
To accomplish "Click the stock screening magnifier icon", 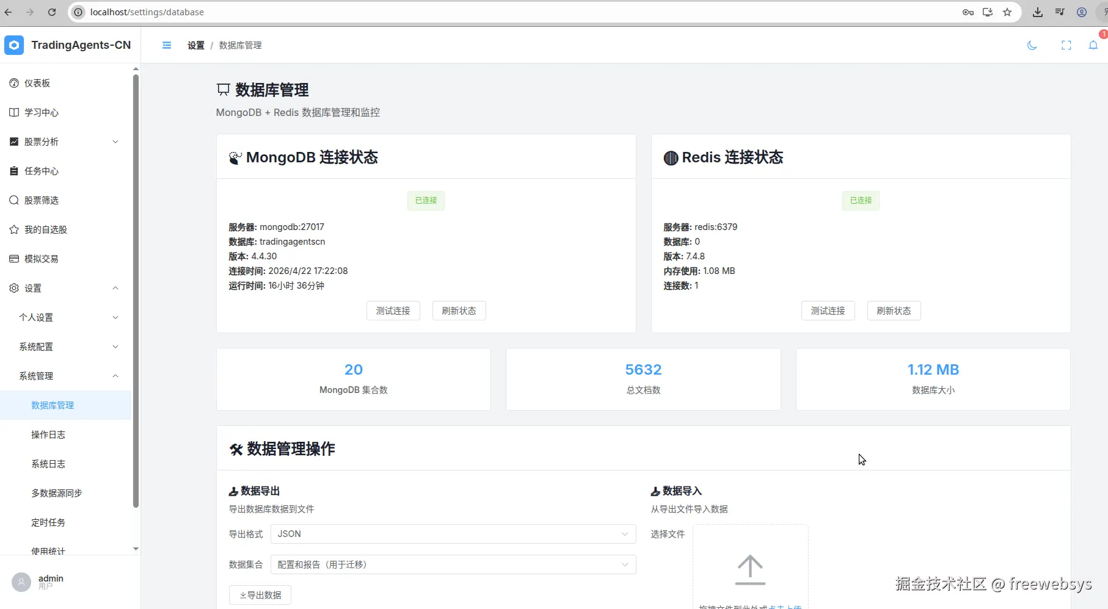I will point(14,200).
